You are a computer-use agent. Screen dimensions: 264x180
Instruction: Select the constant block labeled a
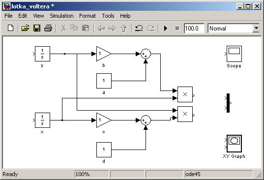pyautogui.click(x=104, y=81)
